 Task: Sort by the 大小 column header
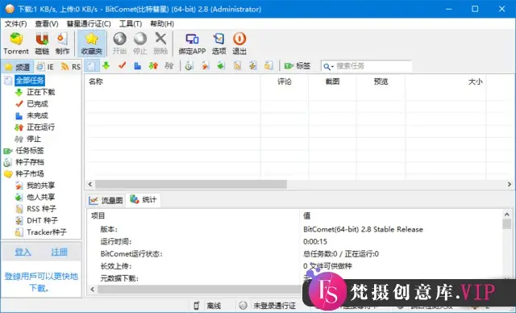click(x=446, y=81)
